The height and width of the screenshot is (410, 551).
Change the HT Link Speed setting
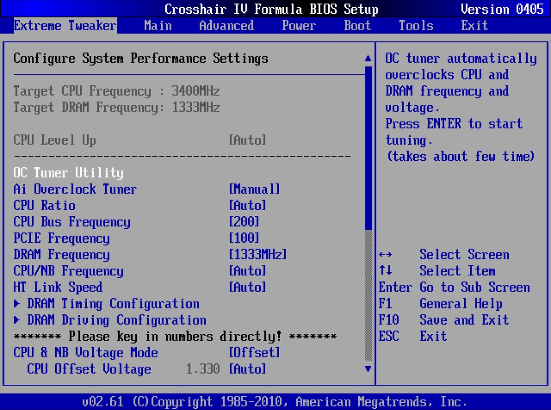247,287
